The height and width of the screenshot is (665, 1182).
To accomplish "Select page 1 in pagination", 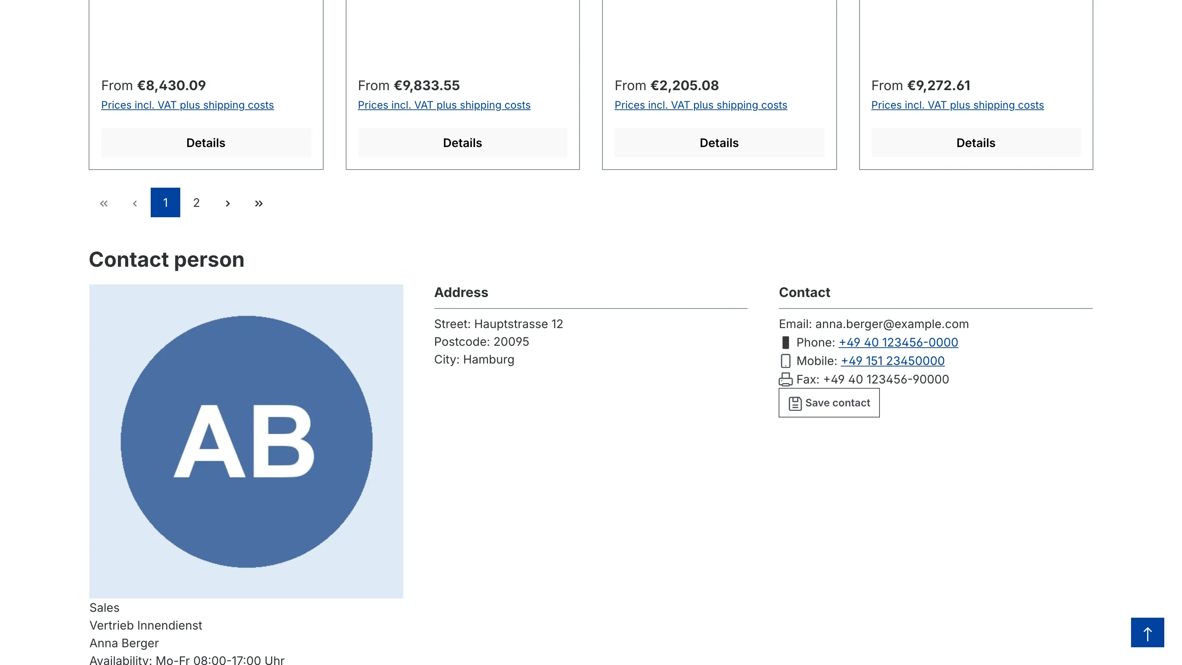I will pyautogui.click(x=165, y=203).
